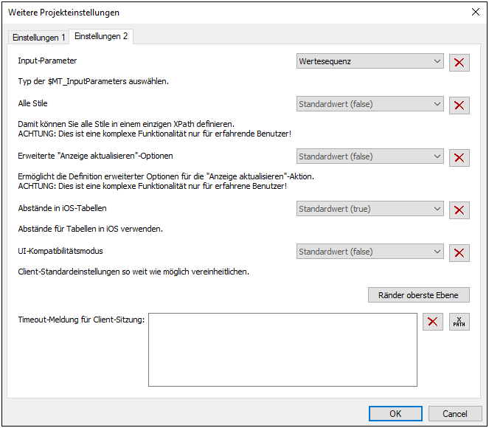489x428 pixels.
Task: Open the UI-Kompatibilitätsmodus dropdown
Action: [x=370, y=252]
